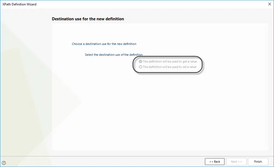This screenshot has height=167, width=274.
Task: Click 'Select the destination use of the definition' label
Action: (114, 55)
